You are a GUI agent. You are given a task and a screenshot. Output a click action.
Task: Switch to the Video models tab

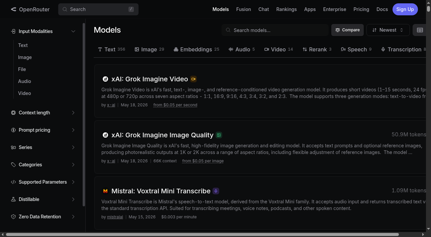click(x=278, y=49)
